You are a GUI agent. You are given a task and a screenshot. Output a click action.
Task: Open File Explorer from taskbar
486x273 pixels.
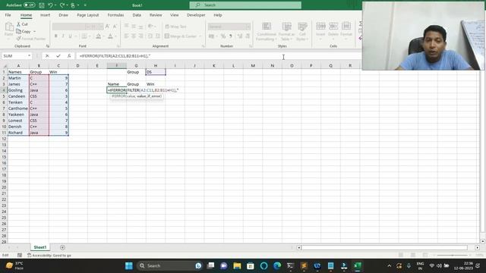pos(237,265)
